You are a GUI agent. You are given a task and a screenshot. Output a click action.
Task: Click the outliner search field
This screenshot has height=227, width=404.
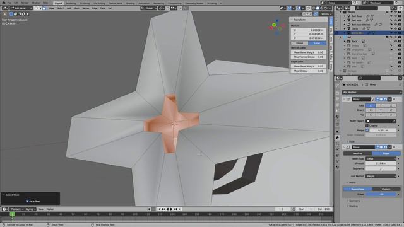pyautogui.click(x=366, y=8)
